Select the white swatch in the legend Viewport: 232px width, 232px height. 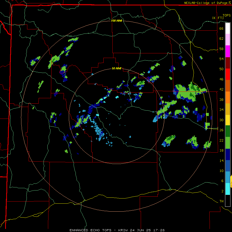[228, 28]
